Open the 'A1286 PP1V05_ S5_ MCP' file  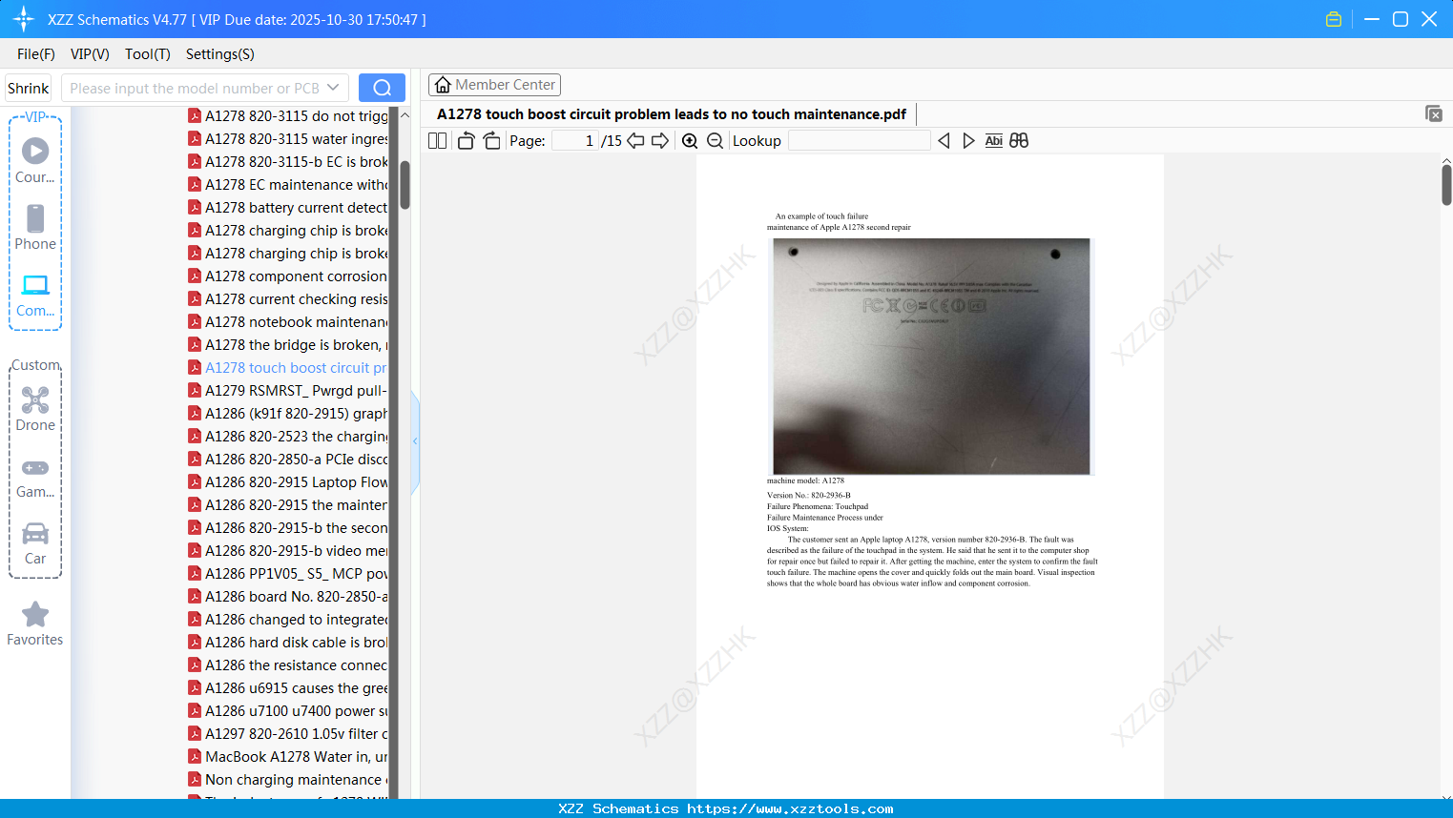[287, 574]
